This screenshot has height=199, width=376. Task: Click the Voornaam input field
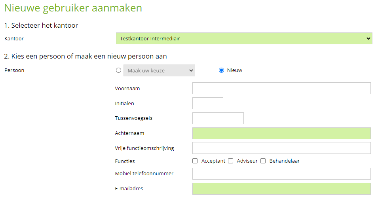pyautogui.click(x=281, y=88)
